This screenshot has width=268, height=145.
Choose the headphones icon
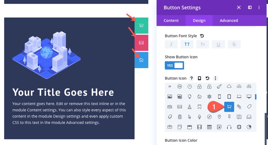click(229, 127)
